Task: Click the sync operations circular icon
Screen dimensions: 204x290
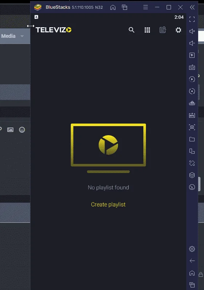Action: tap(192, 91)
